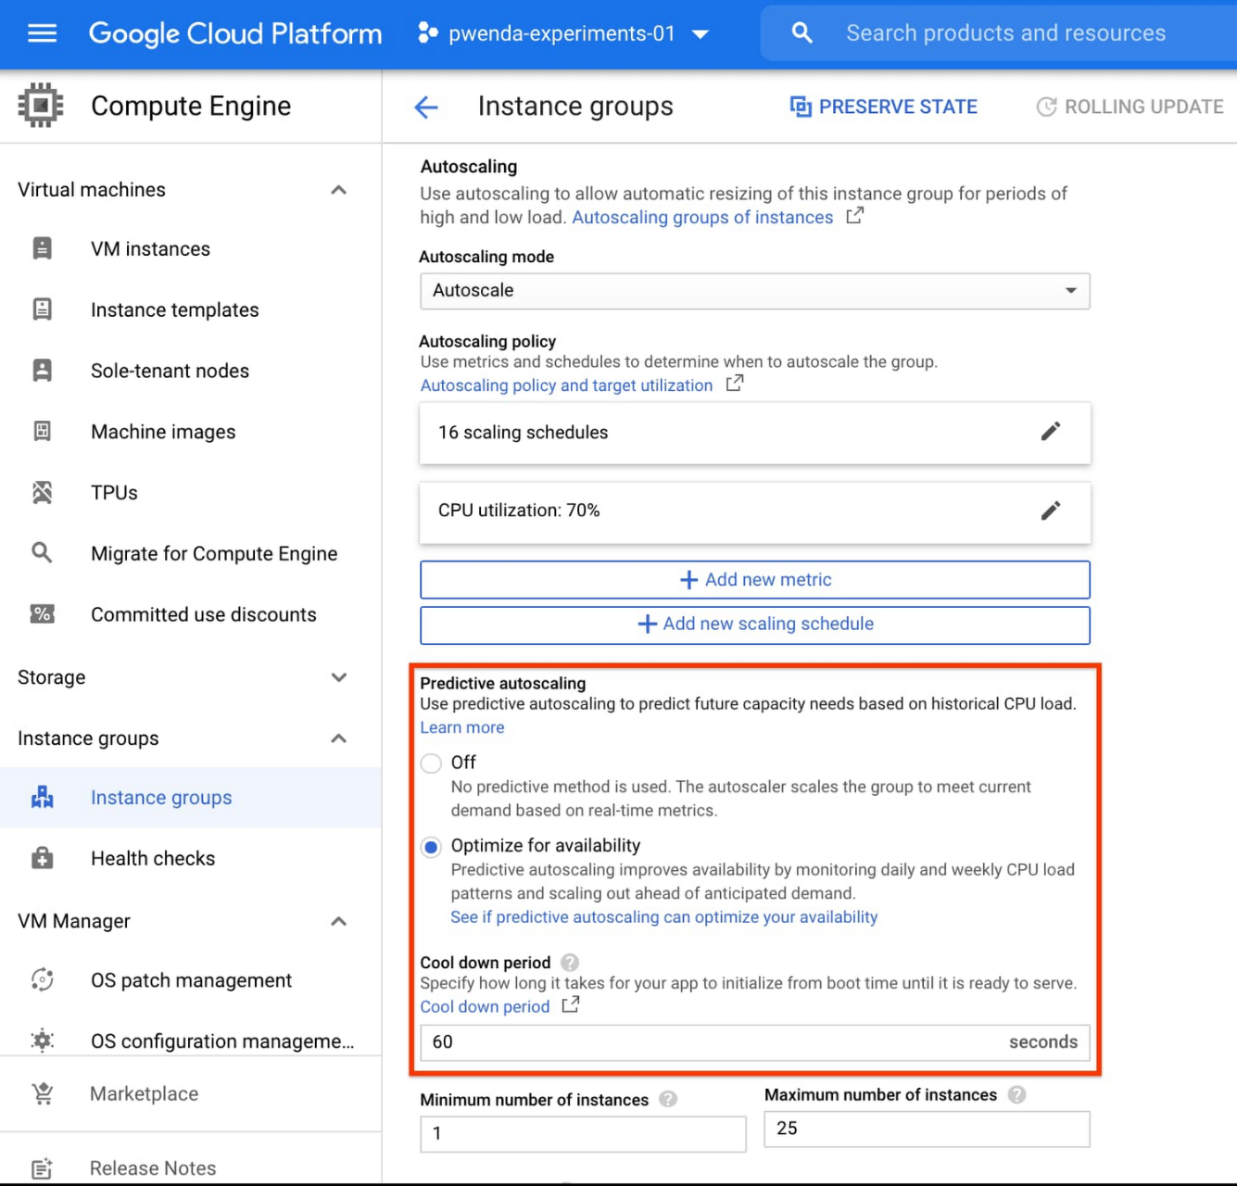Screen dimensions: 1237x1186
Task: Click the back arrow next to Instance groups
Action: tap(426, 107)
